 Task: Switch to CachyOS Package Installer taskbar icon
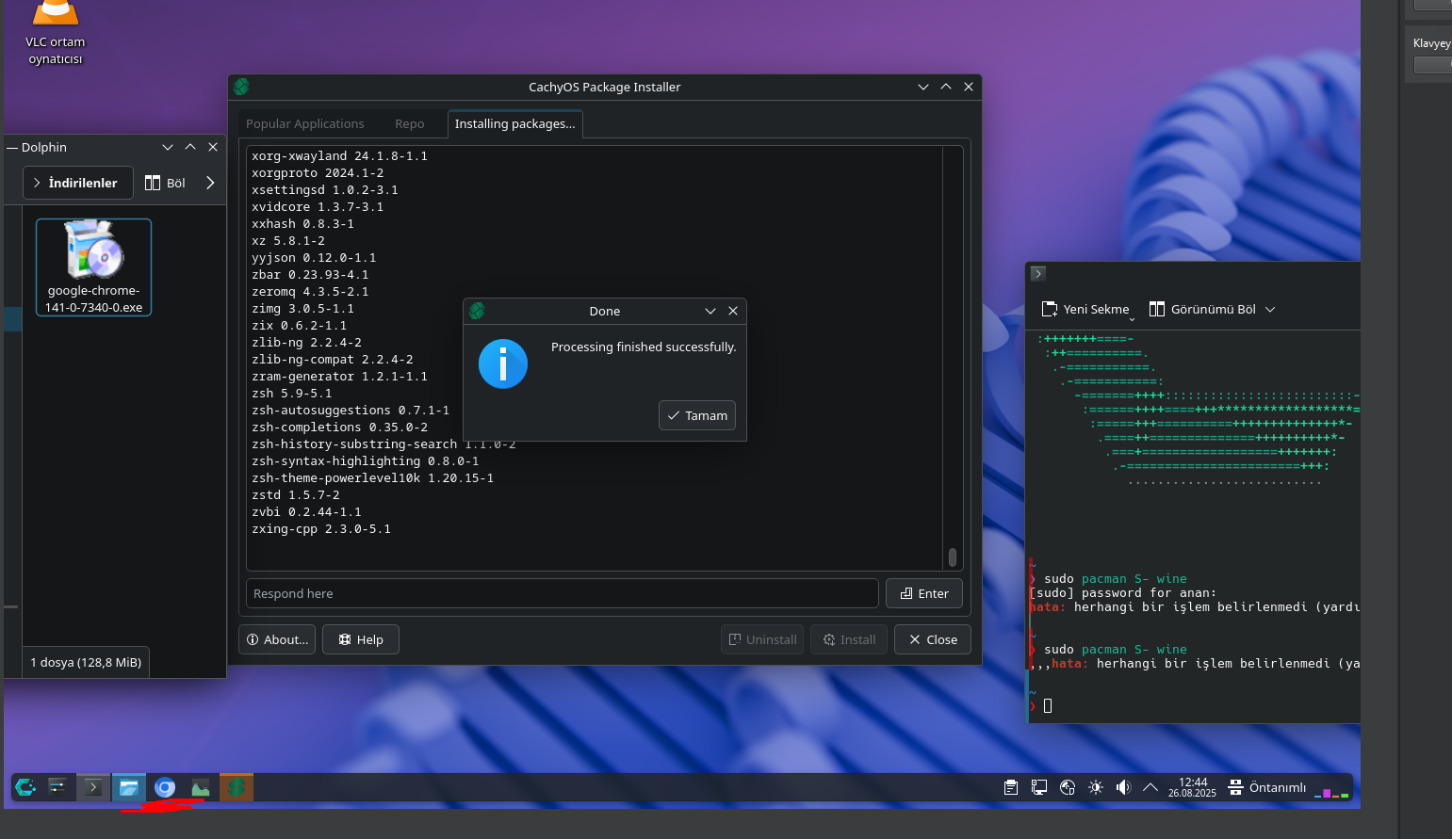[237, 787]
